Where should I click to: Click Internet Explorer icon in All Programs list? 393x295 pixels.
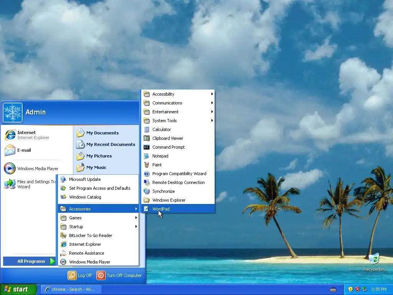pyautogui.click(x=63, y=244)
